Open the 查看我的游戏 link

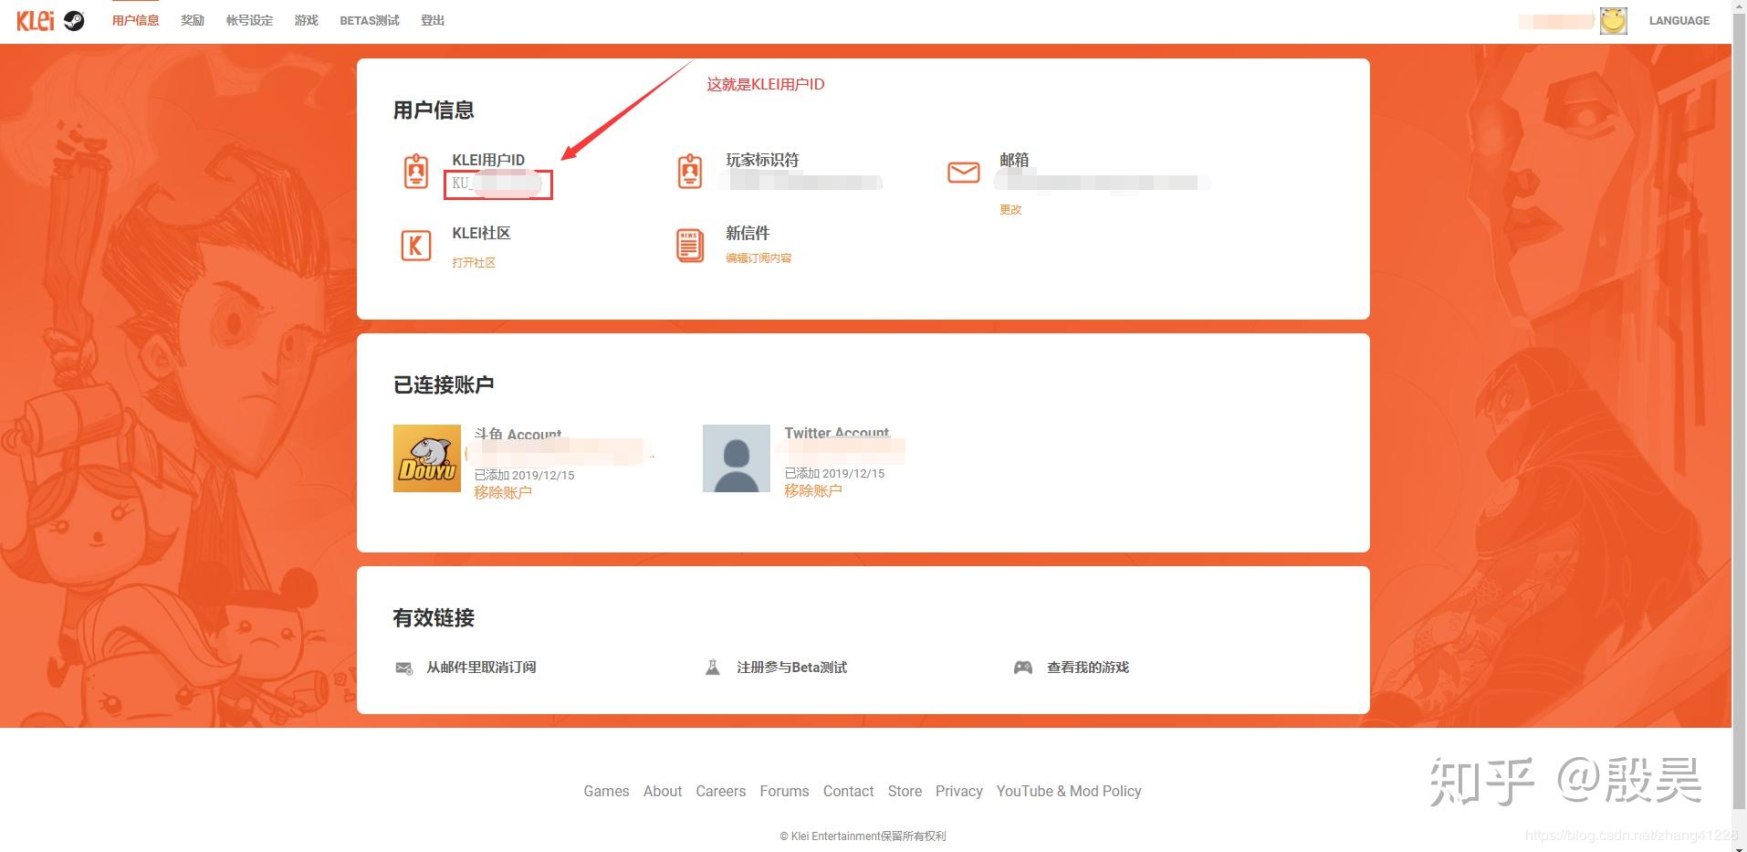[1088, 668]
